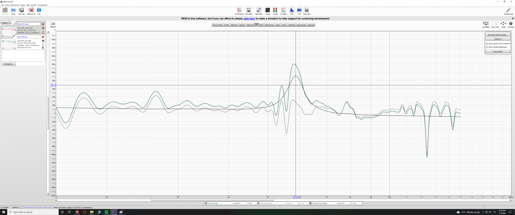Switch to the Waterfall tab

[292, 25]
